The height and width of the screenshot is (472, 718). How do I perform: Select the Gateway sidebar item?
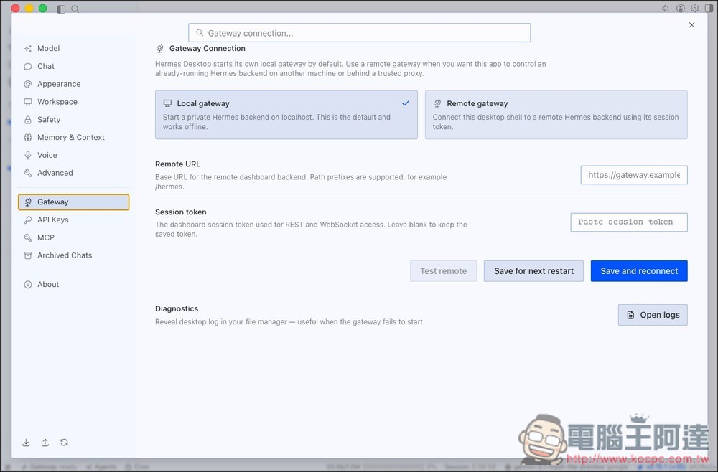[73, 202]
